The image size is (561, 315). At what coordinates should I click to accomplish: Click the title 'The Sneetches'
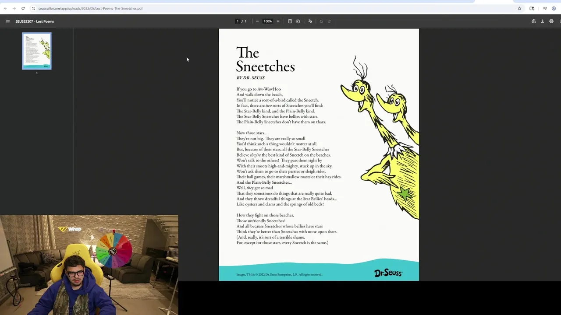coord(265,59)
